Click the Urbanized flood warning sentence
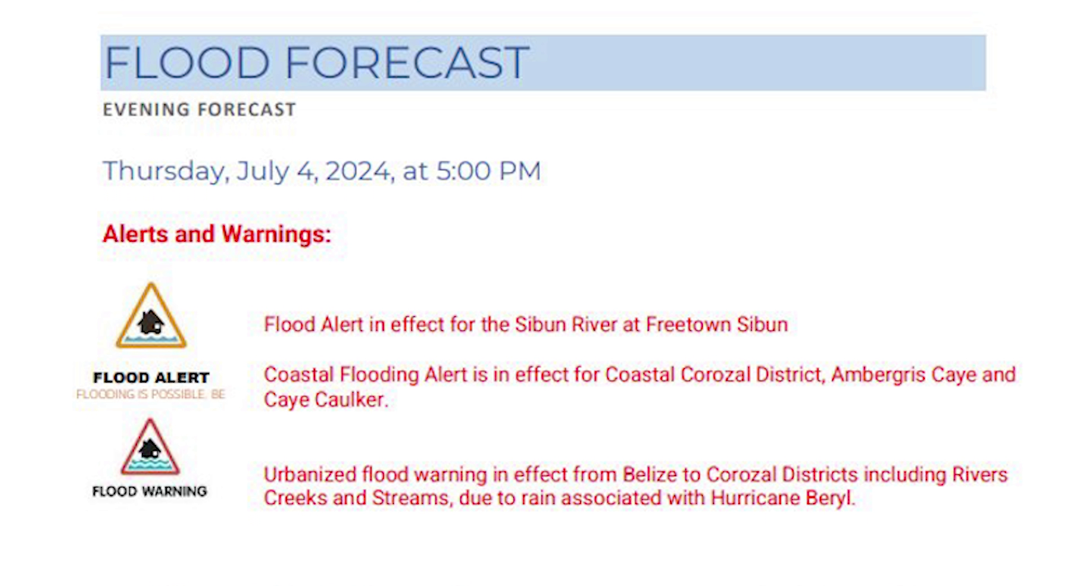The image size is (1082, 586). coord(636,486)
